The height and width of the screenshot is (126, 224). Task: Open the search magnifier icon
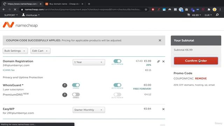pos(217,15)
